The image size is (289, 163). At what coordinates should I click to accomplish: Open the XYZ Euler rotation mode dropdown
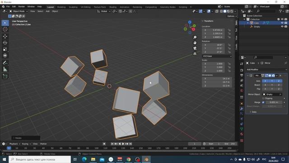click(217, 56)
